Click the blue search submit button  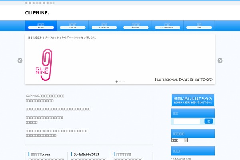click(209, 121)
